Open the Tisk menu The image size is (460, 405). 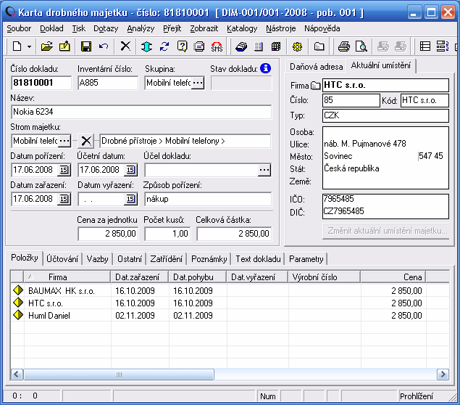[x=79, y=28]
